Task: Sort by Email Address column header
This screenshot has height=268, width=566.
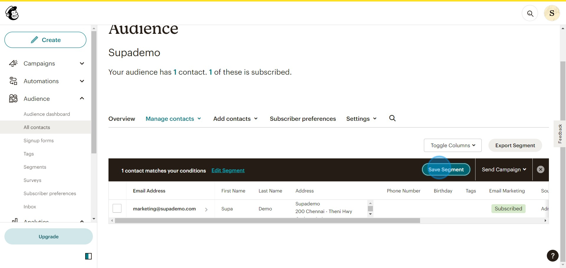Action: click(149, 191)
